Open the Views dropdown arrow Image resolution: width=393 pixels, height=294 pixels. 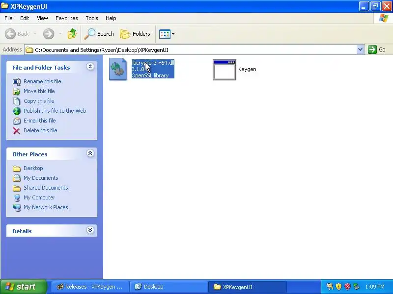point(173,34)
